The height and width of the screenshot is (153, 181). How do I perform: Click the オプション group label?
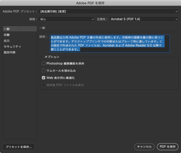[52, 57]
